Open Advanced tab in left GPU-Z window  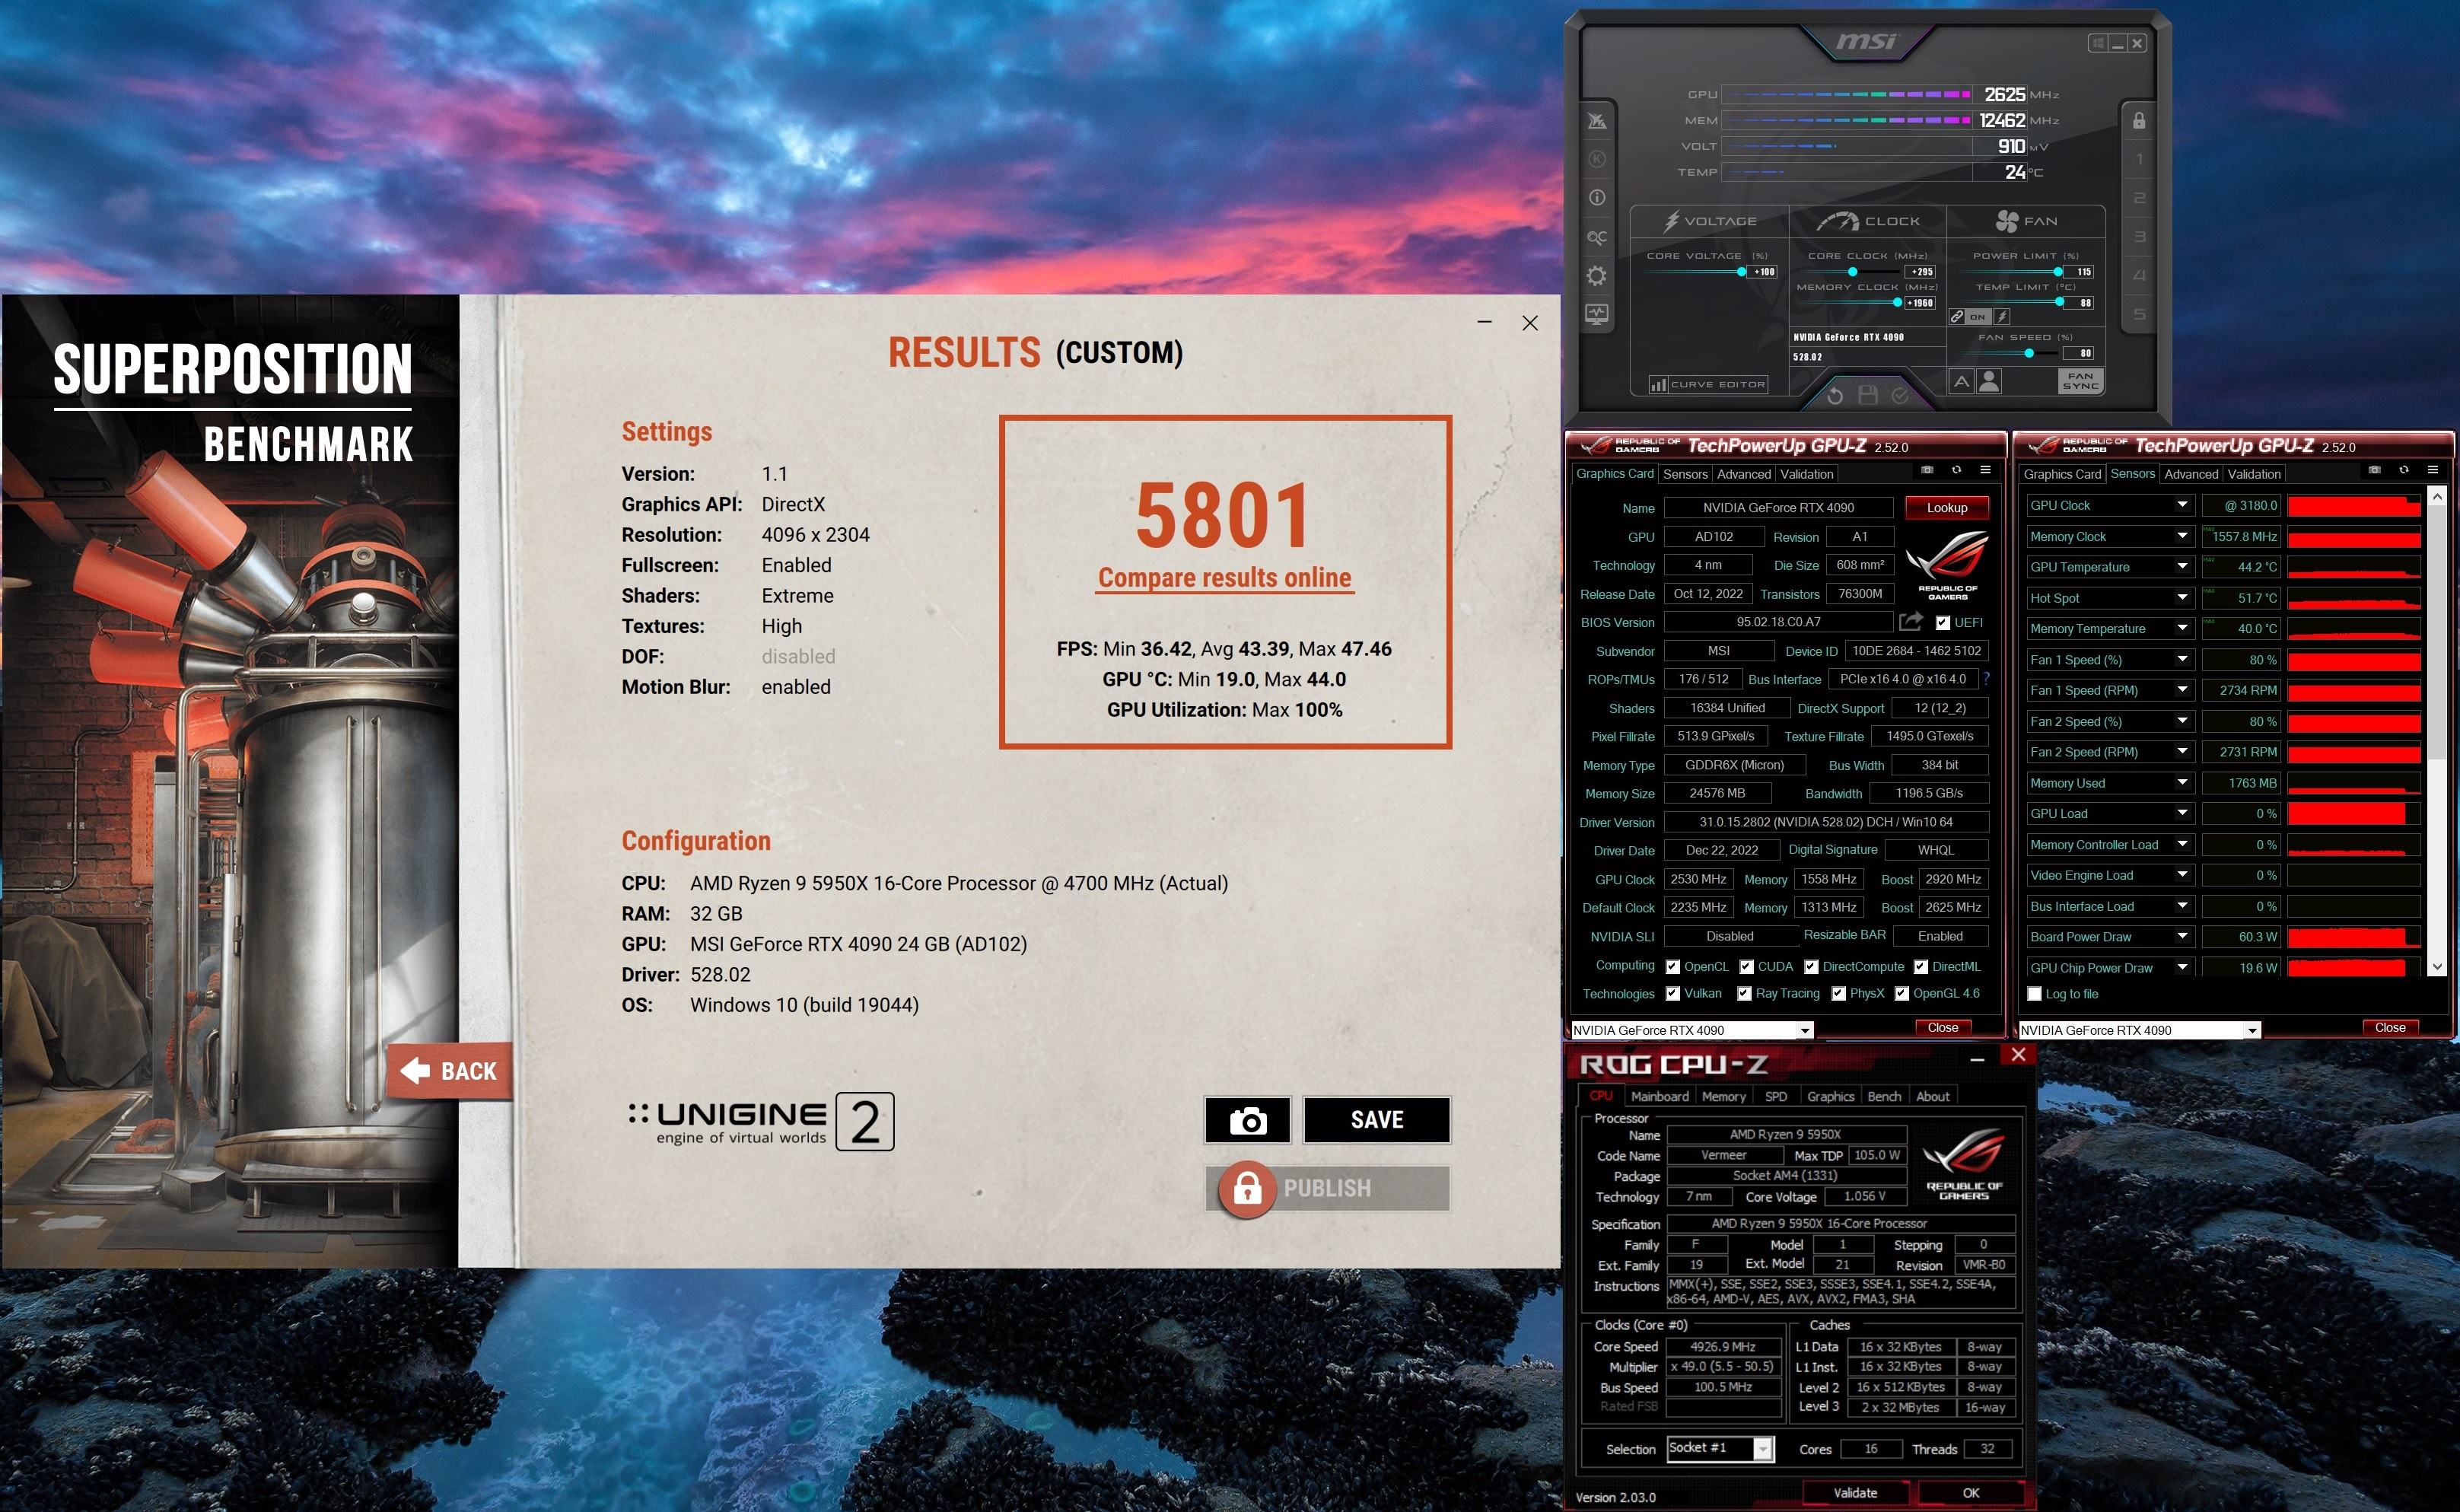click(x=1743, y=474)
